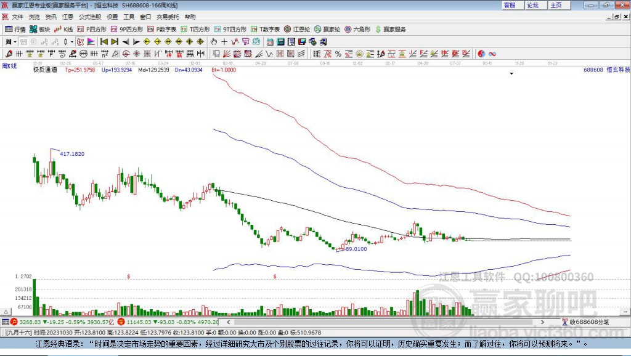Open the 交易委托 menu
The height and width of the screenshot is (356, 631).
pyautogui.click(x=168, y=17)
